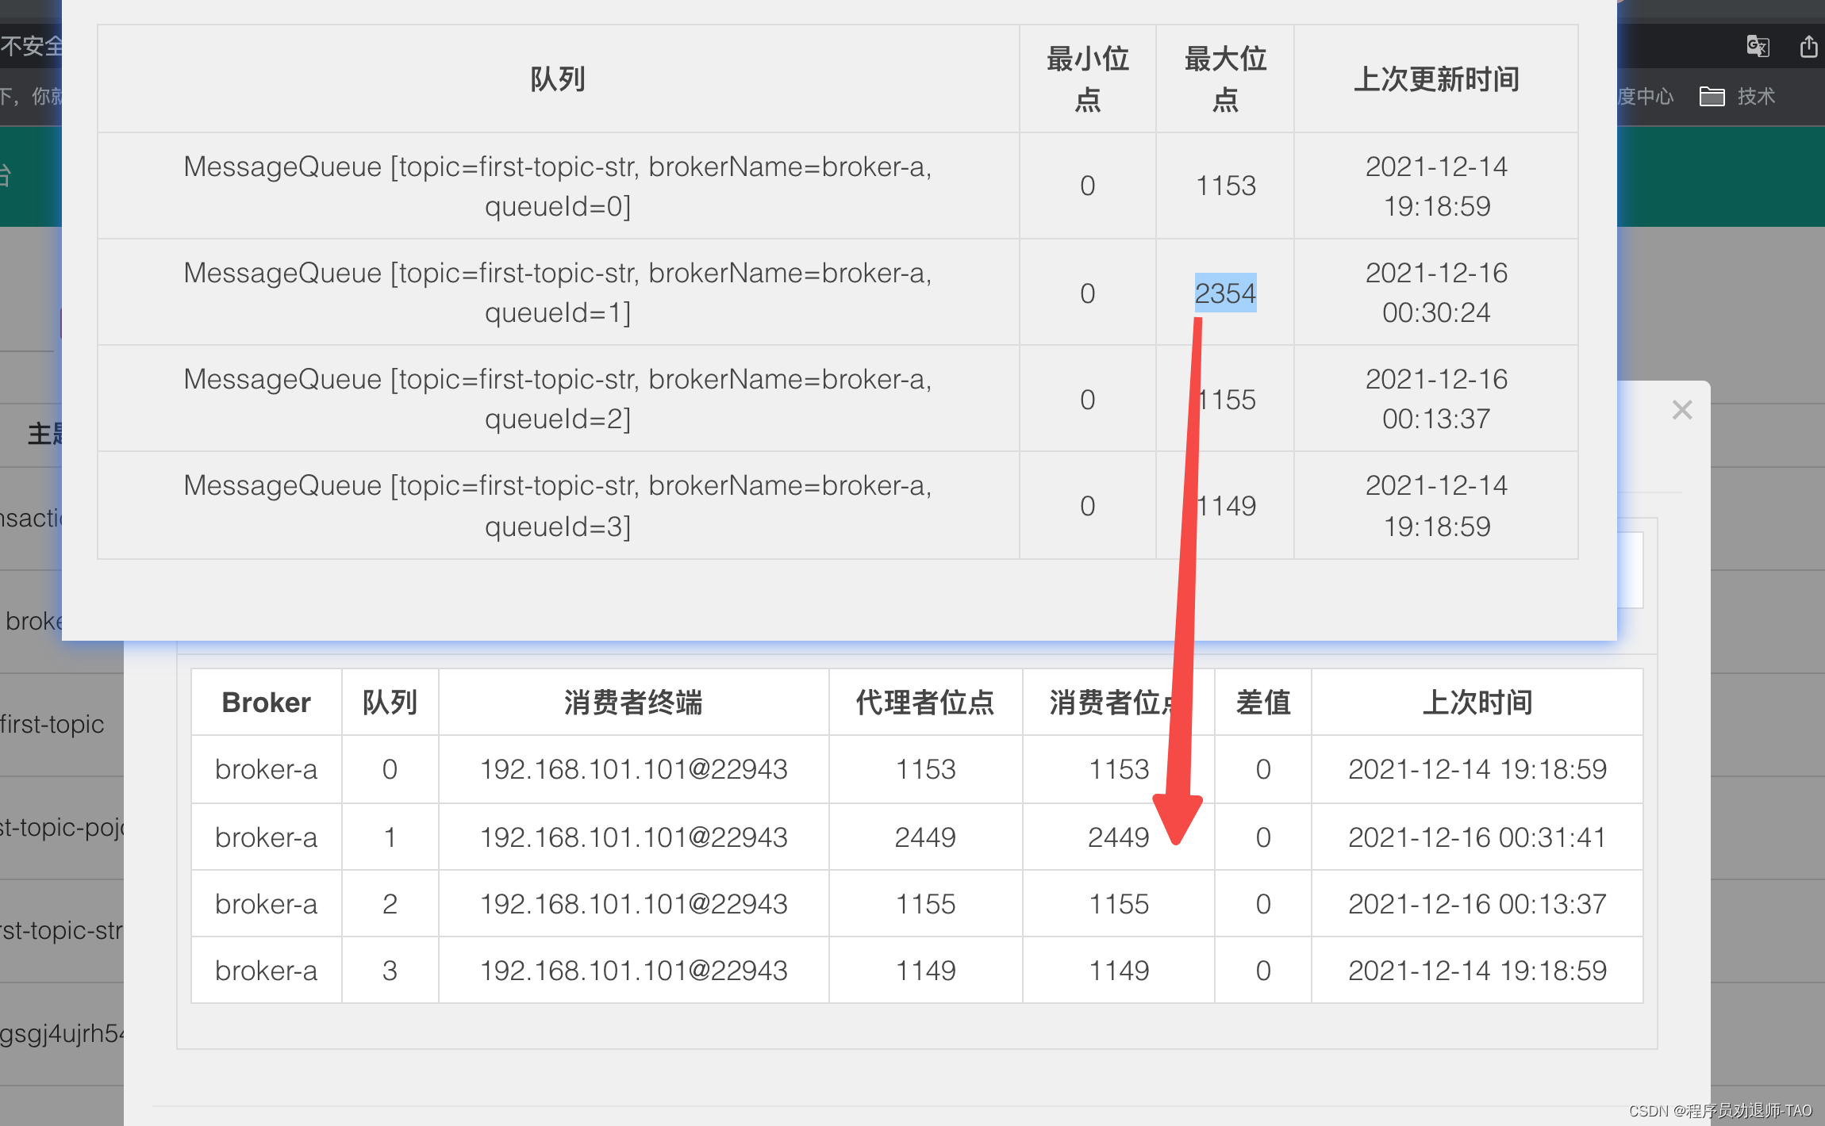Click the 队列 column header in top table
Viewport: 1825px width, 1126px height.
tap(558, 79)
